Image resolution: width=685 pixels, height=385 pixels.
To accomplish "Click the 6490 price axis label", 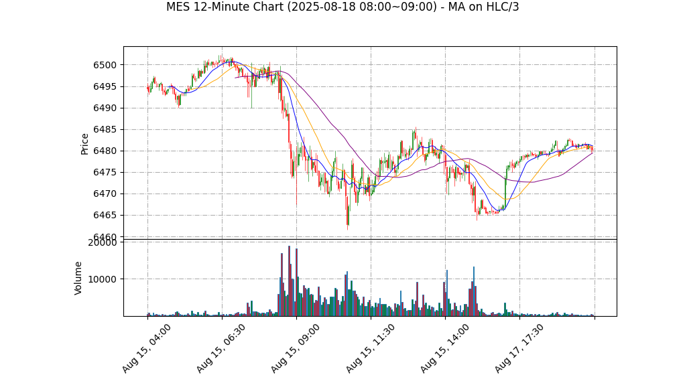I will pos(105,108).
